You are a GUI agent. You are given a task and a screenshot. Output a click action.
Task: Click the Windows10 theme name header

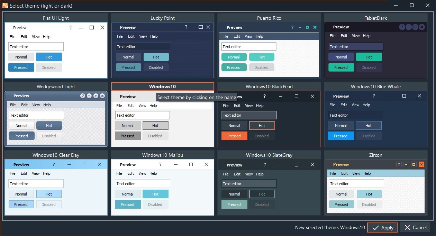click(x=163, y=87)
